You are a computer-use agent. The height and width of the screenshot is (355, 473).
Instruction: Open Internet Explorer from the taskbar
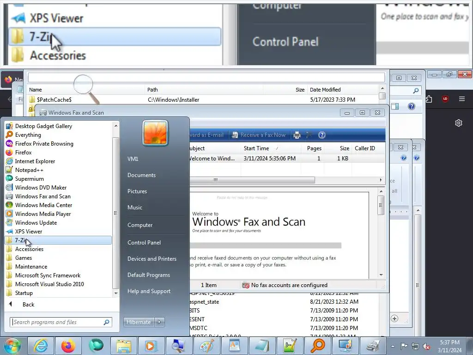point(41,346)
